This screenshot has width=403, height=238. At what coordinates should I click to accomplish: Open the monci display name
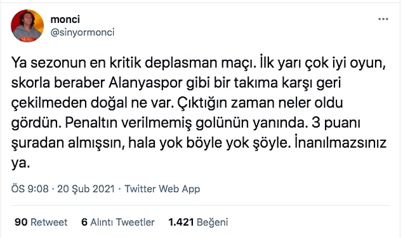tap(65, 19)
